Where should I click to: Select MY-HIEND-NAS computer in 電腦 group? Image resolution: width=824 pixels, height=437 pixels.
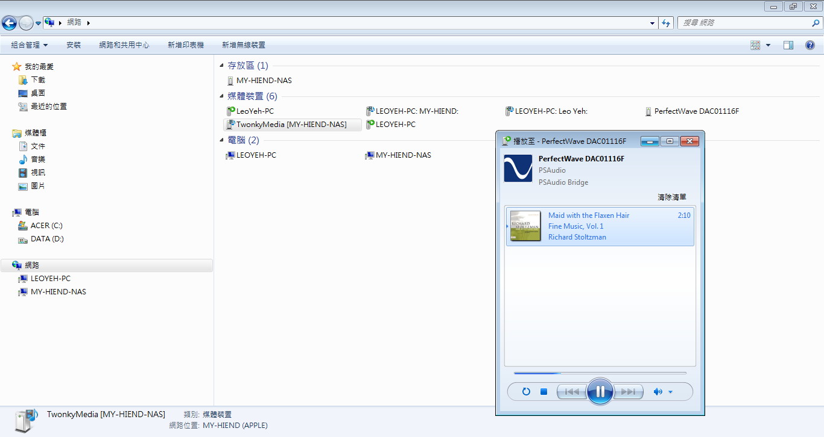[398, 155]
